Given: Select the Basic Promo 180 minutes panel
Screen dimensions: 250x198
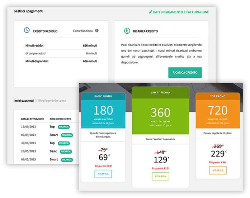Looking at the screenshot, I should tap(103, 114).
